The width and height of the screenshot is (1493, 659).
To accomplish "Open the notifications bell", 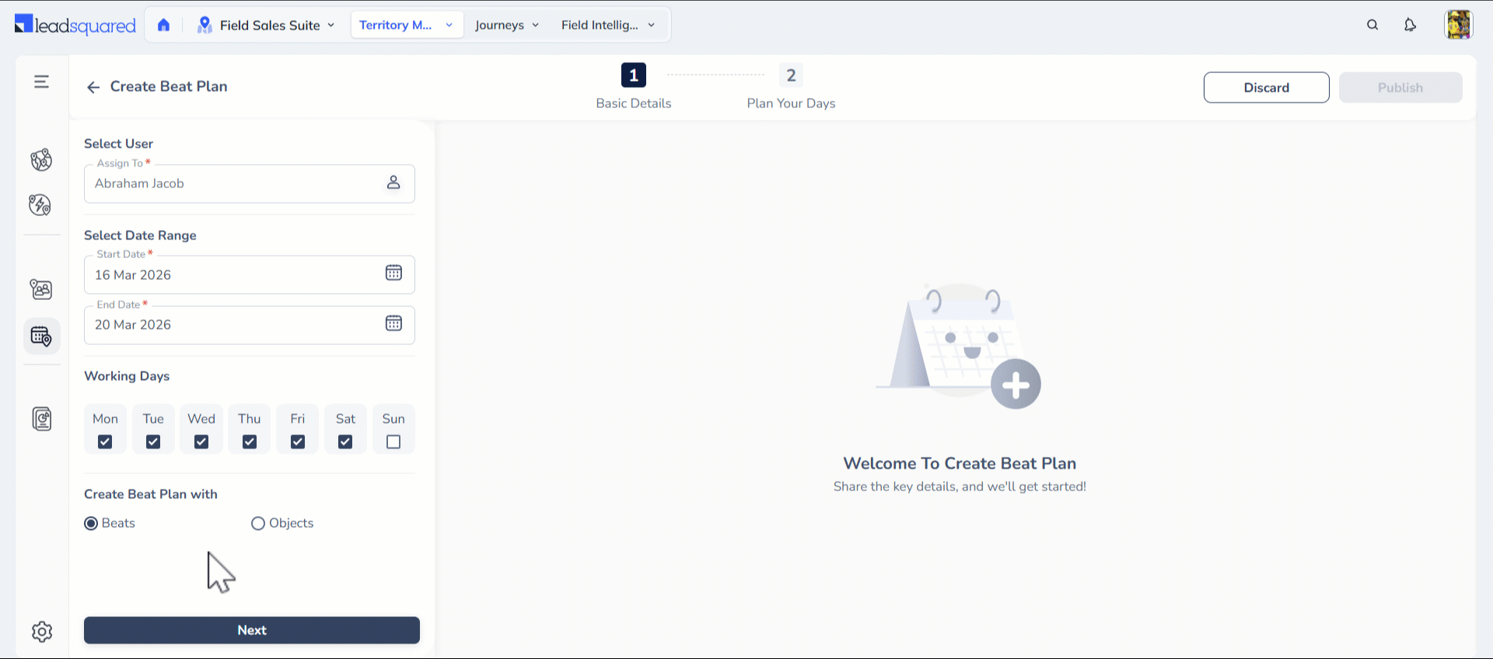I will (x=1410, y=25).
